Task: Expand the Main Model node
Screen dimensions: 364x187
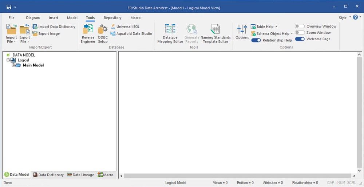Action: [x=13, y=65]
